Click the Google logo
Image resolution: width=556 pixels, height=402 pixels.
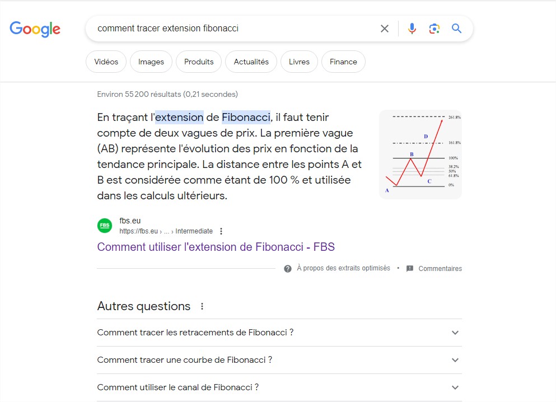click(x=35, y=29)
